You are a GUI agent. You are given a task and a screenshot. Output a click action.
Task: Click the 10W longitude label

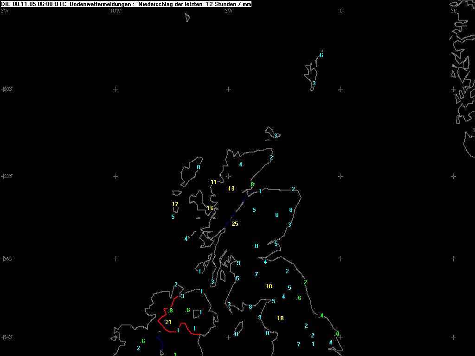[116, 11]
